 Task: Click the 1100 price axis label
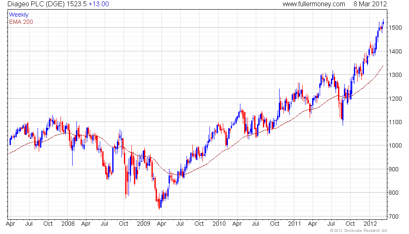click(396, 122)
